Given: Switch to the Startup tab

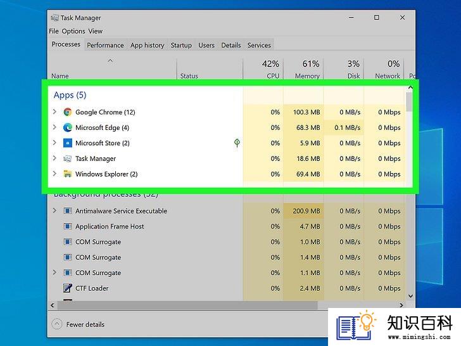Looking at the screenshot, I should pyautogui.click(x=181, y=45).
